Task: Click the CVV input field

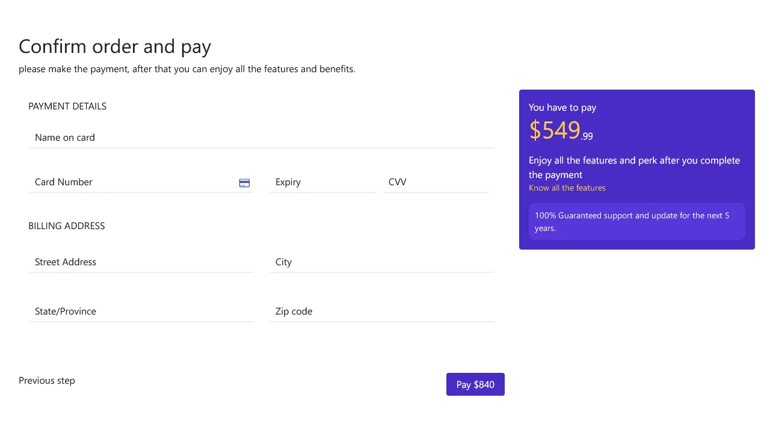Action: (x=436, y=182)
